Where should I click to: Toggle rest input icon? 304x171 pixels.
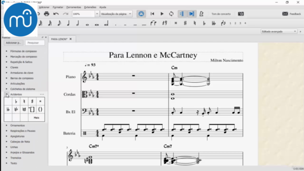point(165,23)
